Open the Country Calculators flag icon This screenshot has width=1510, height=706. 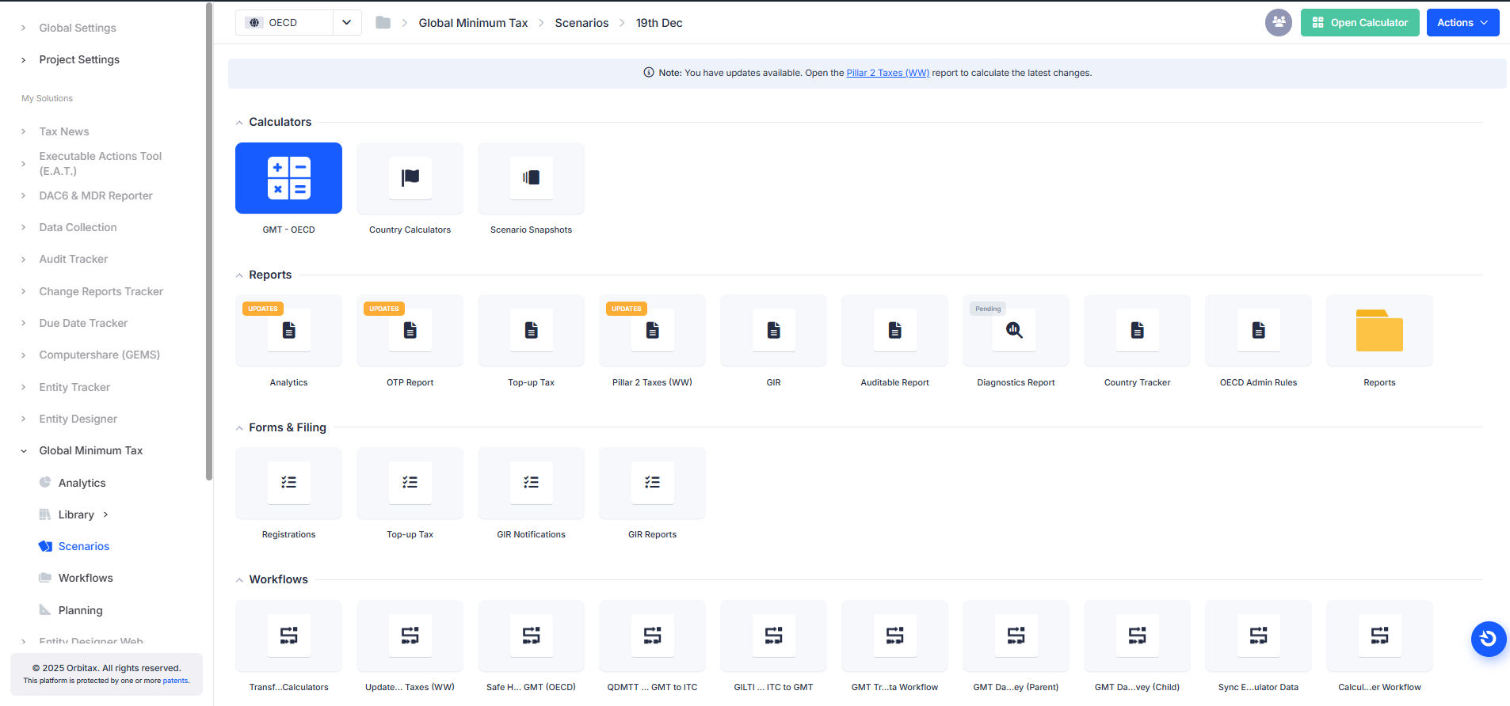point(410,178)
